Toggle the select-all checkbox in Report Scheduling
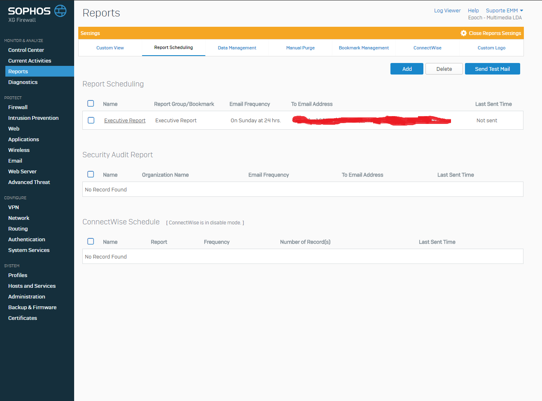 coord(91,103)
